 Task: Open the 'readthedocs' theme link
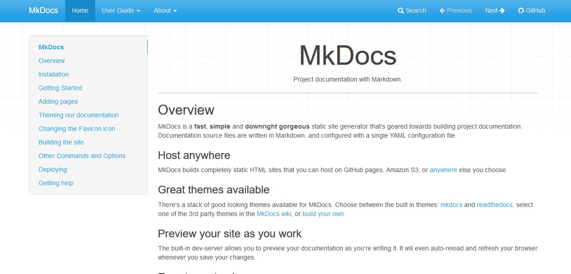click(494, 205)
